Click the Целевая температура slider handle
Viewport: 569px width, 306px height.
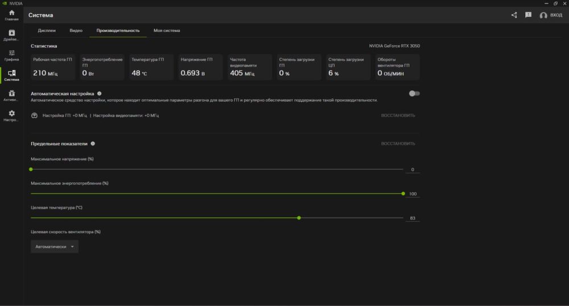click(x=299, y=218)
